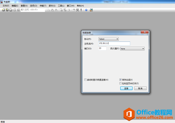Open the 窗口(W) menu
The width and height of the screenshot is (175, 123).
[x=70, y=6]
